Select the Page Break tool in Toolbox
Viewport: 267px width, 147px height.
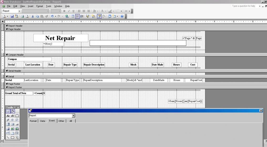[x=8, y=133]
